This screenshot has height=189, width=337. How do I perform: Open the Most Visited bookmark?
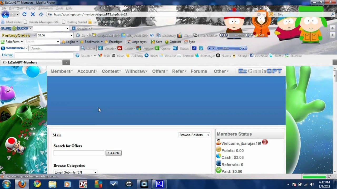(12, 22)
